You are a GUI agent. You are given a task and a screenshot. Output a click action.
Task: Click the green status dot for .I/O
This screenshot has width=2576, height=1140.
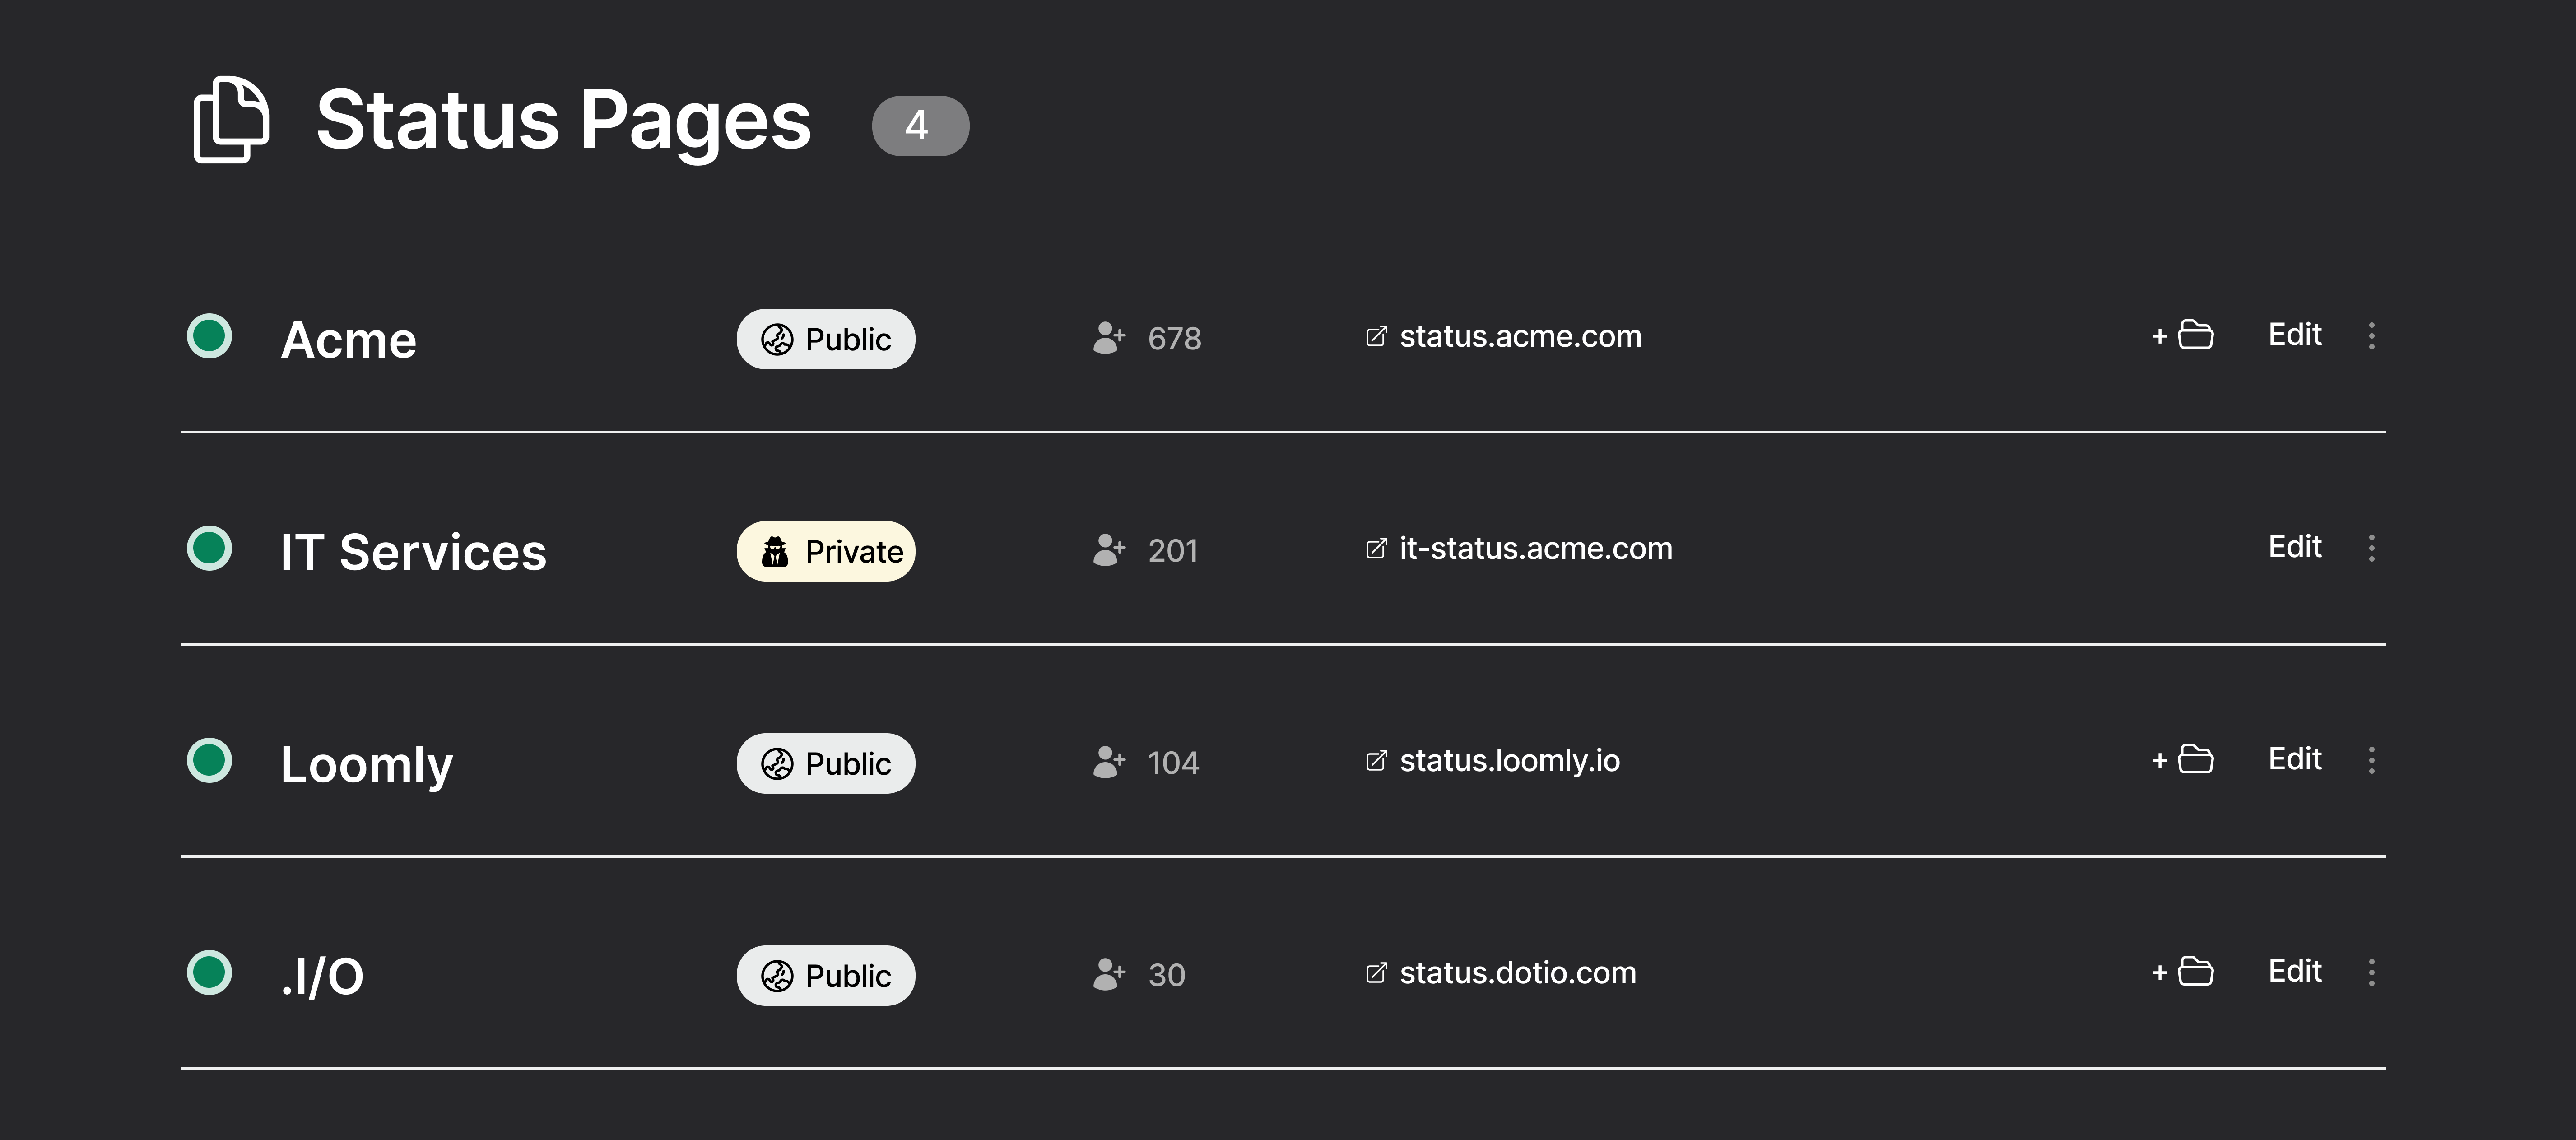pos(210,973)
